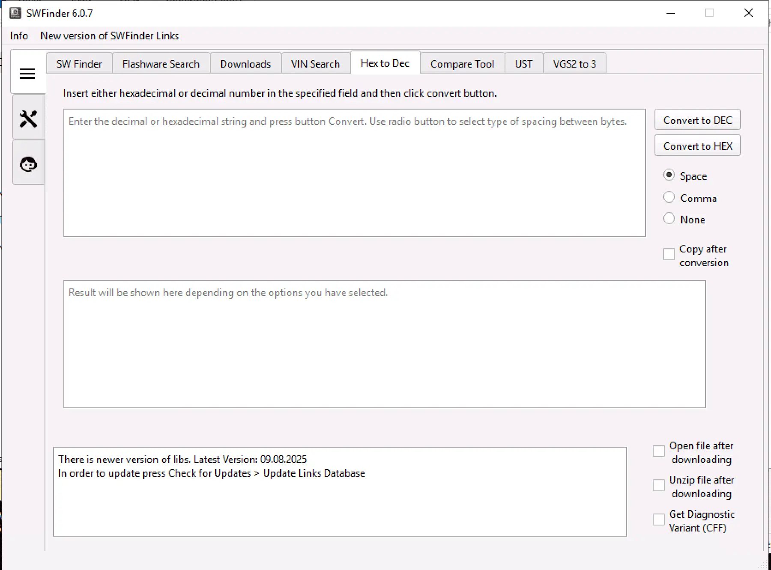Click the Convert to DEC button
Screen dimensions: 771x570
(698, 120)
